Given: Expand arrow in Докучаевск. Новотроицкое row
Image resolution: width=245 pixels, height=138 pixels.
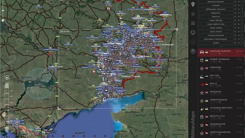Looking at the screenshot, I should pyautogui.click(x=242, y=39).
